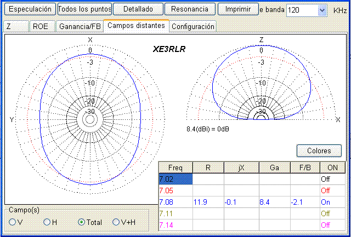Toggle the Off state for 7.14

click(333, 225)
